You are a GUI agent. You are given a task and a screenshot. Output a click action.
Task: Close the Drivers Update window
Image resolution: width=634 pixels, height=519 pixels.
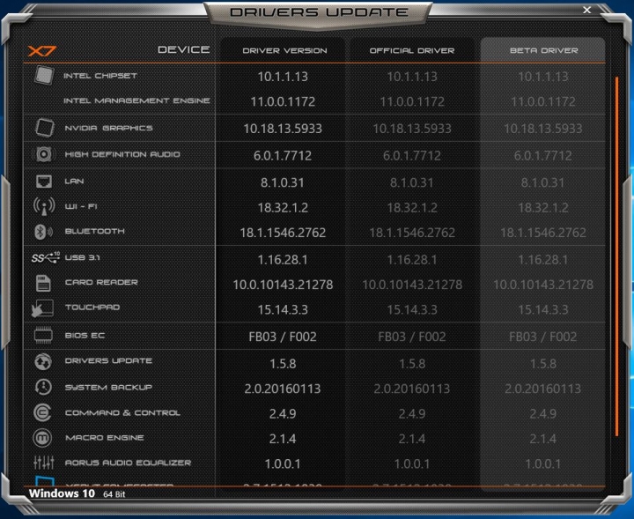click(587, 10)
